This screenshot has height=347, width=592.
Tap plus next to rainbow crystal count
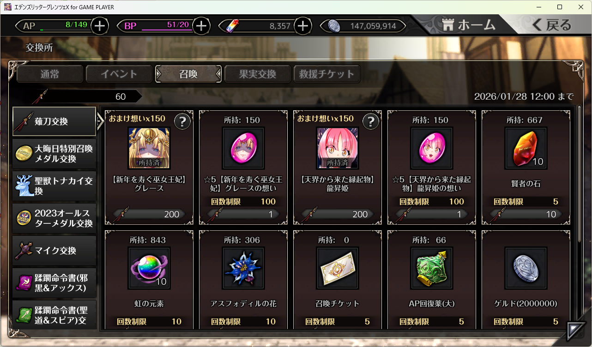pos(302,26)
